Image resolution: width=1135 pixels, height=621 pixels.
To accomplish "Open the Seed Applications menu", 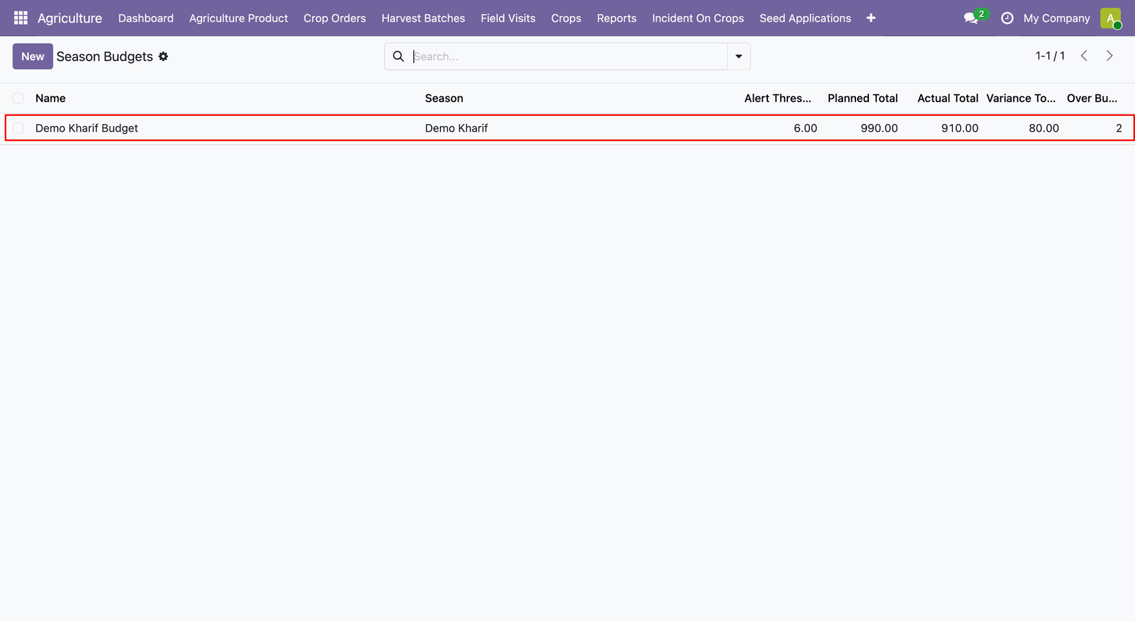I will click(x=805, y=18).
